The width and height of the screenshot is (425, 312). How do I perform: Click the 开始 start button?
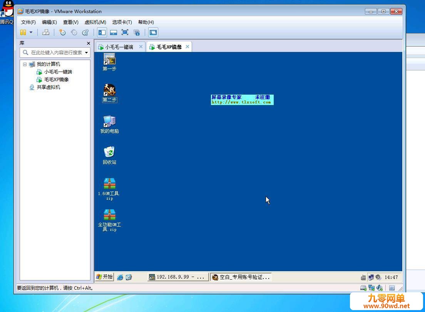tap(105, 277)
